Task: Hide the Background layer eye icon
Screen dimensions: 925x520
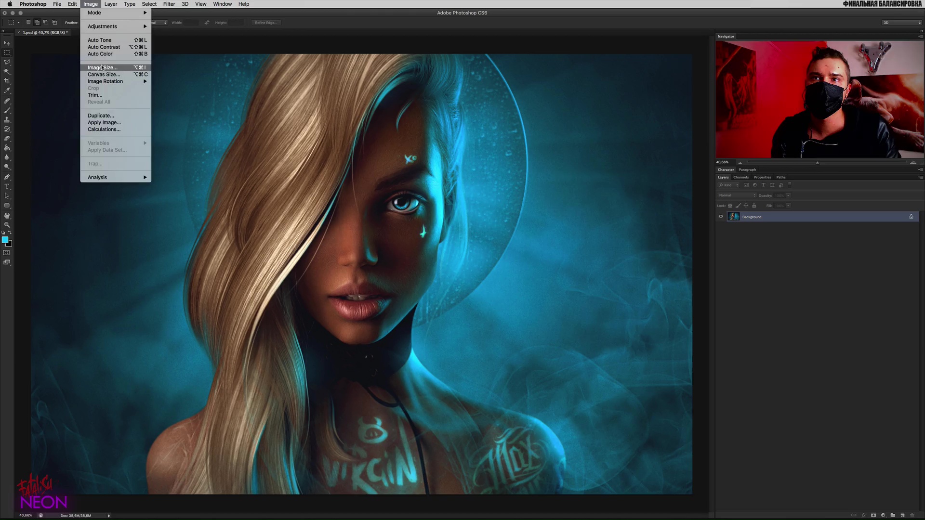Action: [x=721, y=217]
